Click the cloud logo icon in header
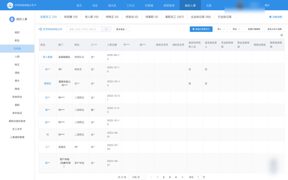Screen dimensions: 288x180 (x=10, y=5)
